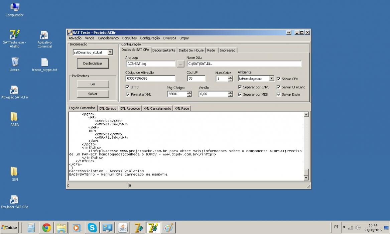Uncheck Salvar CFe option
The image size is (390, 234).
pyautogui.click(x=279, y=79)
